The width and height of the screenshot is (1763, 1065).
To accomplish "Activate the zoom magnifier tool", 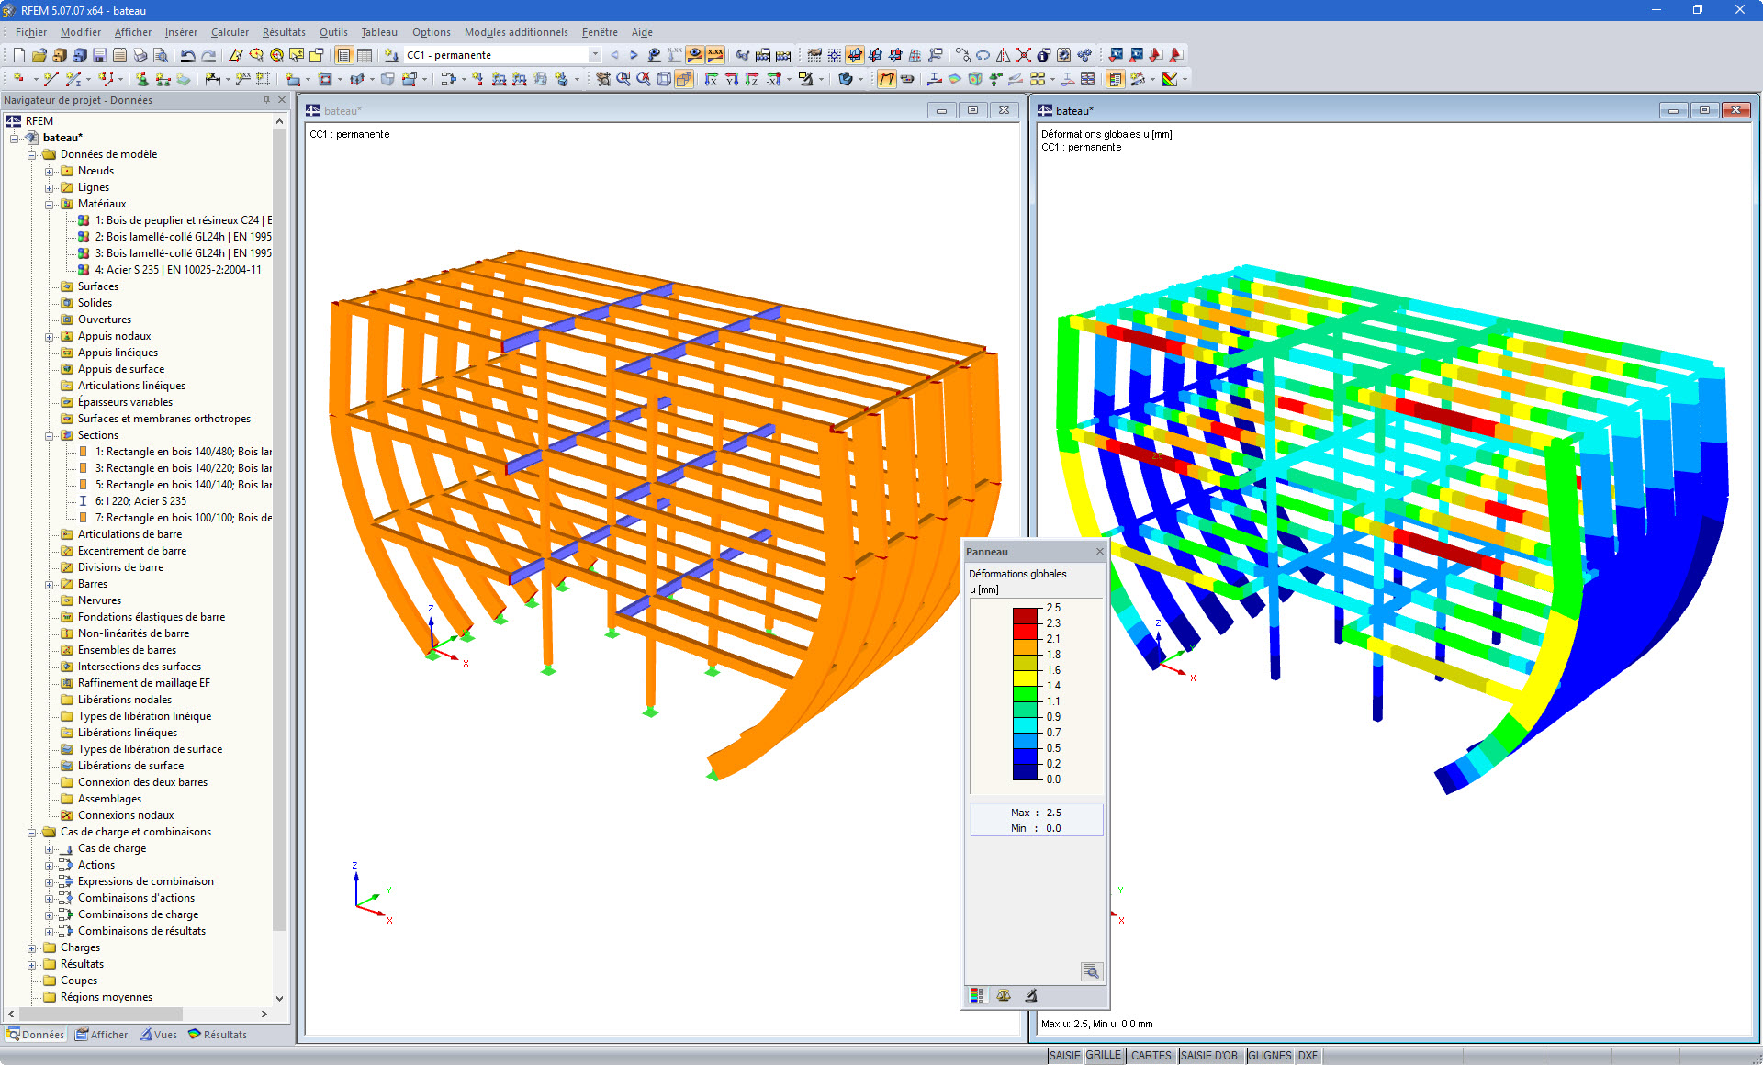I will point(623,80).
